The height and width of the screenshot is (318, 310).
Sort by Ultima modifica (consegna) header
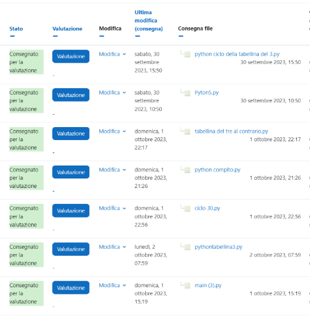coord(149,21)
